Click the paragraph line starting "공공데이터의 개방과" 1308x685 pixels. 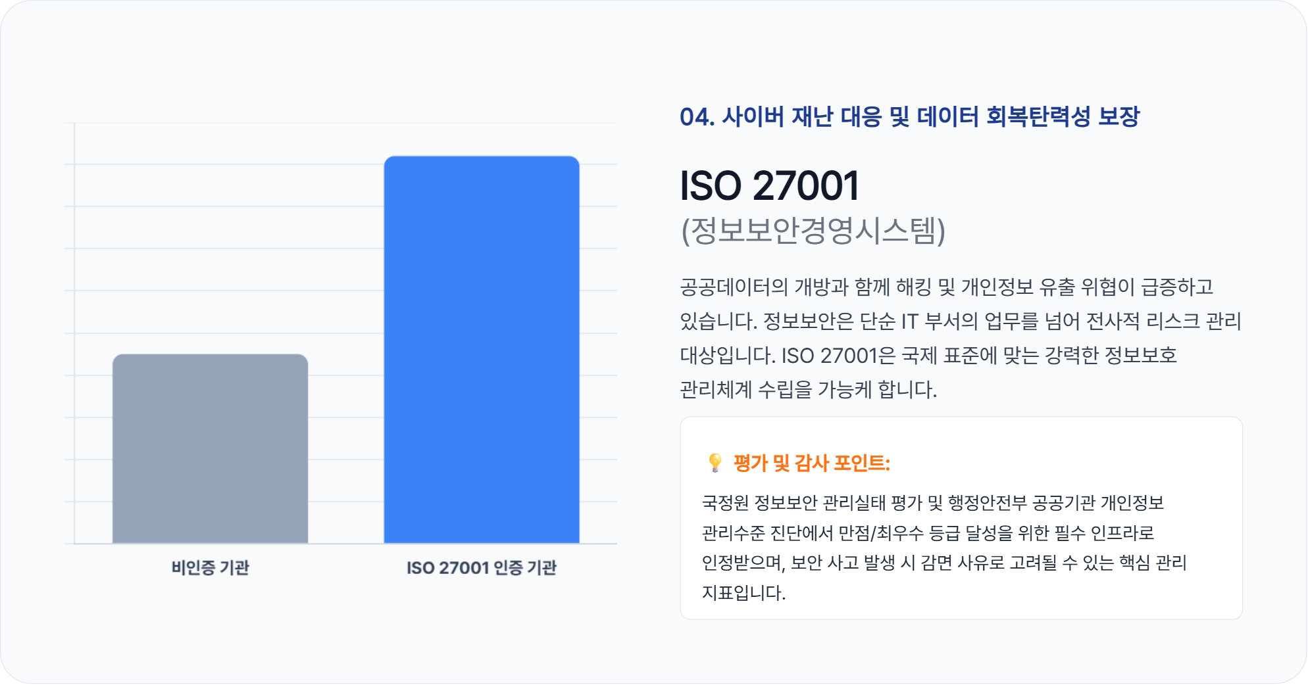point(946,287)
